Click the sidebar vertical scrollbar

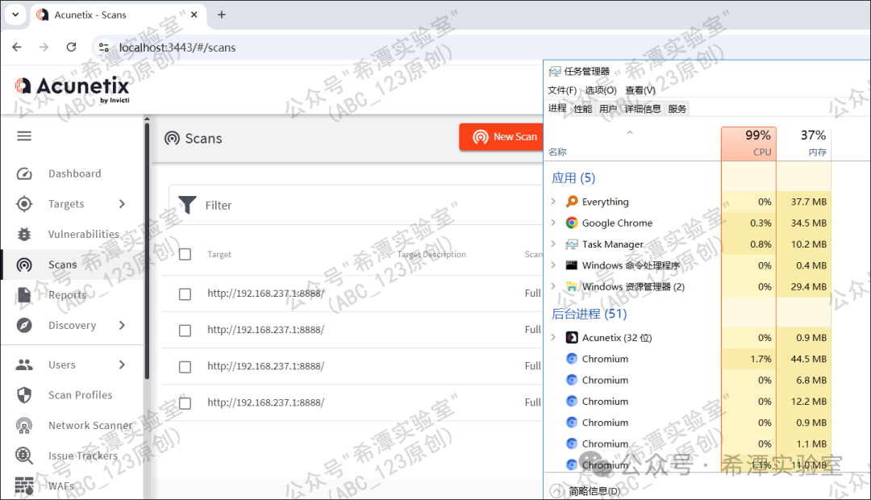coord(147,250)
